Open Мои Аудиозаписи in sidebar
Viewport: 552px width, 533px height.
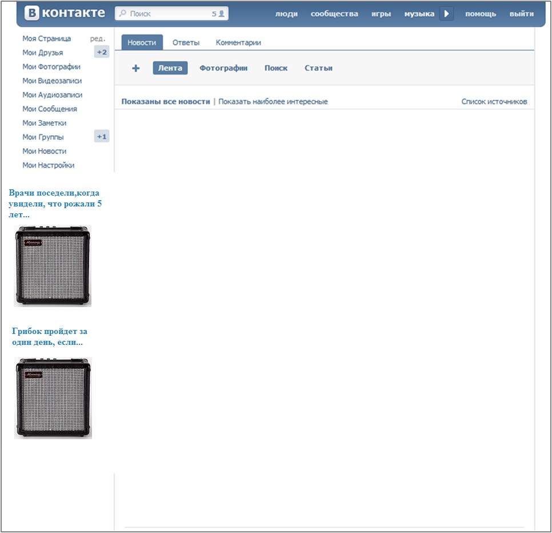(x=53, y=95)
